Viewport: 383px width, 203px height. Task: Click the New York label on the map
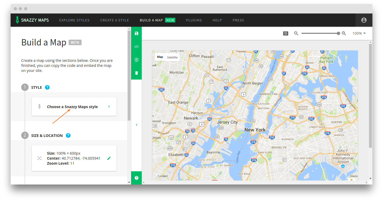pyautogui.click(x=255, y=130)
